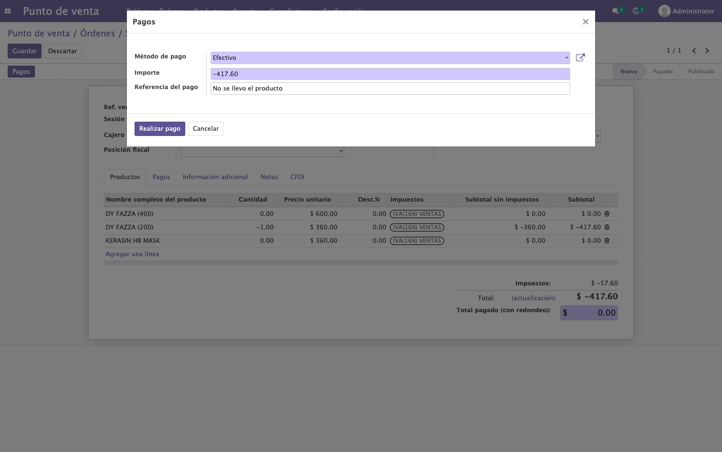Click the Pagos button below Guardar
Image resolution: width=722 pixels, height=452 pixels.
pyautogui.click(x=21, y=72)
